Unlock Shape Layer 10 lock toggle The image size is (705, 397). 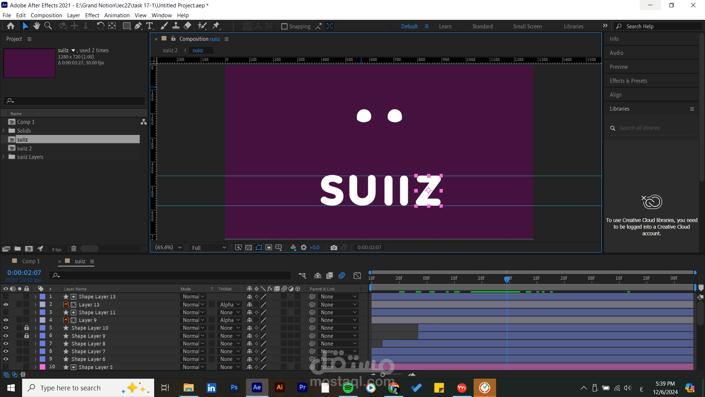(26, 328)
